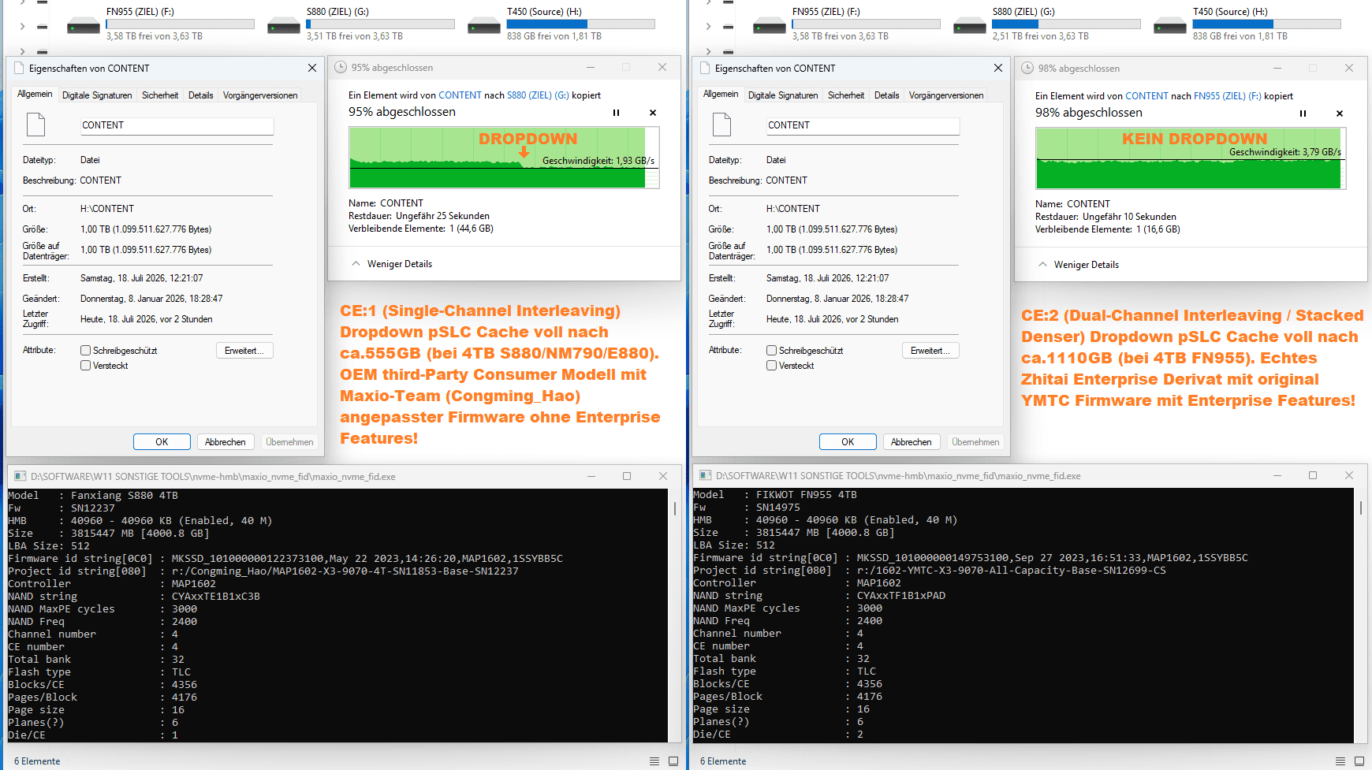Select the S880 (ZIEL) (G:) drive icon in right explorer
This screenshot has width=1372, height=770.
pyautogui.click(x=969, y=26)
